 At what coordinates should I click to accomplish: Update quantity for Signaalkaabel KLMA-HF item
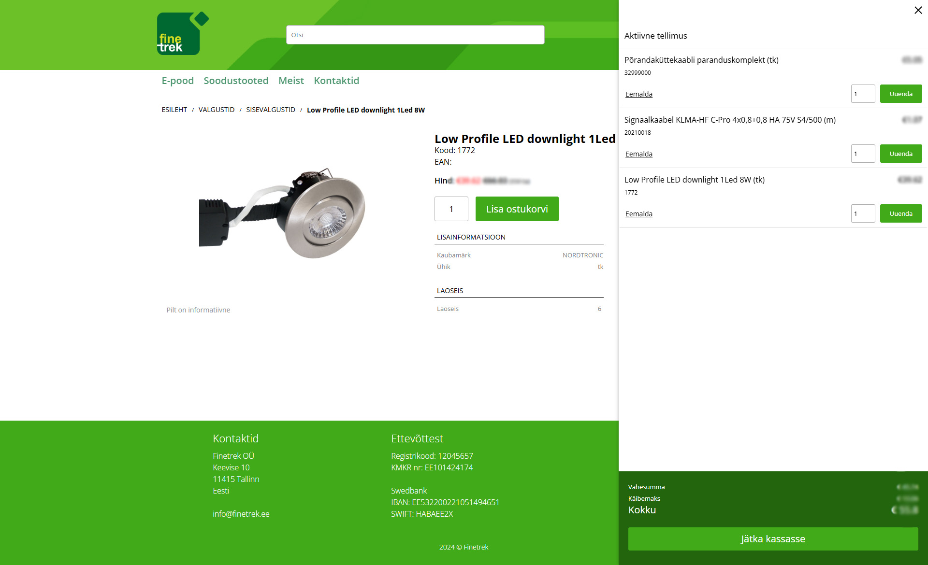click(x=900, y=154)
